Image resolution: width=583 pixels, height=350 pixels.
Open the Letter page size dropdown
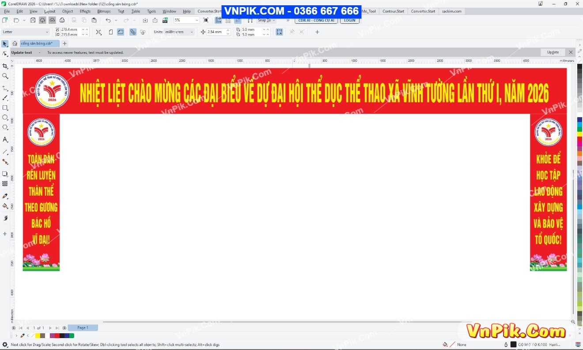(x=47, y=32)
